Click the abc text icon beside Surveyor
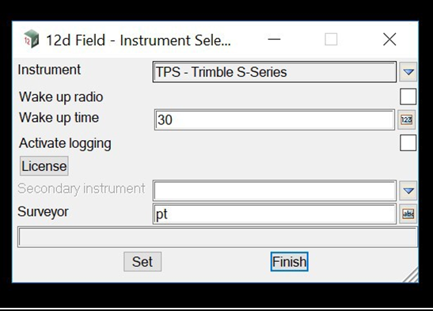433x311 pixels. click(x=408, y=214)
